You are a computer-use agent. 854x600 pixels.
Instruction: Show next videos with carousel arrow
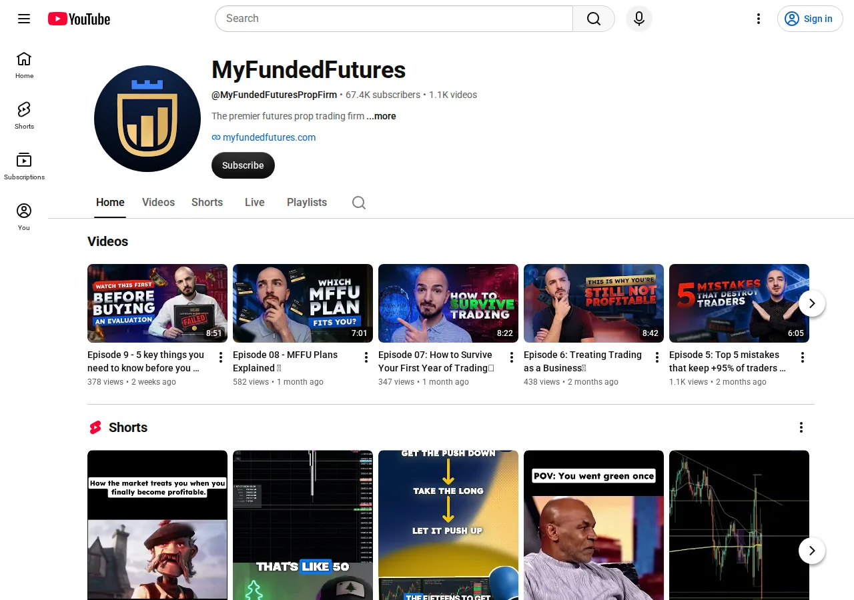click(812, 303)
